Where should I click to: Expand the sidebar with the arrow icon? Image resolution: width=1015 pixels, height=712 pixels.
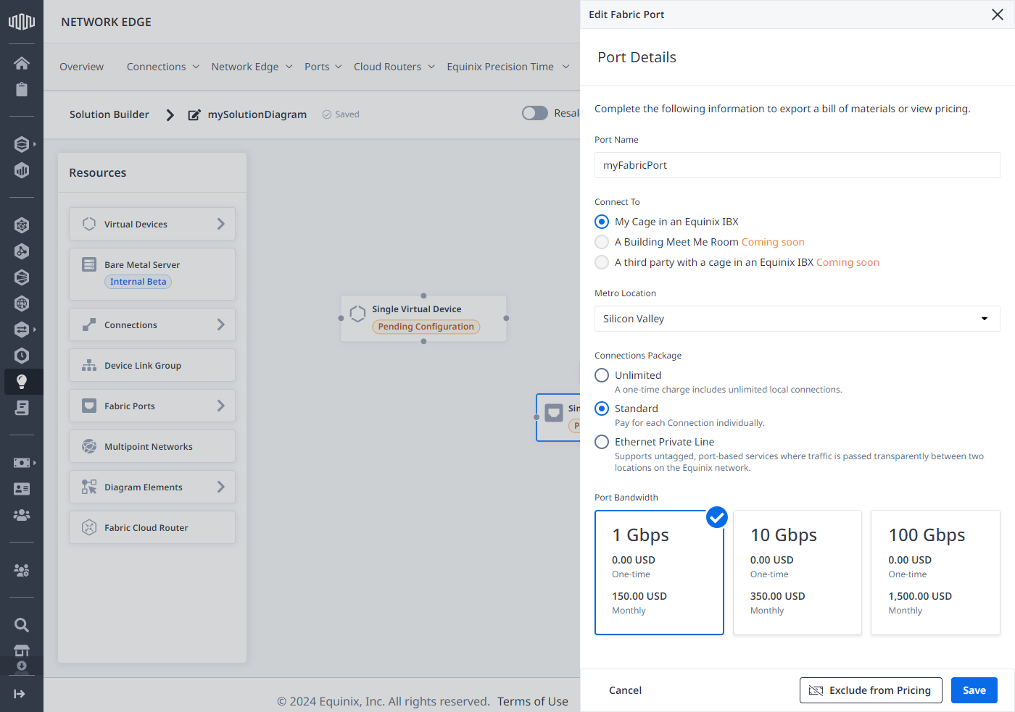(x=20, y=694)
